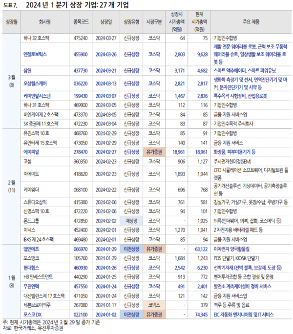
Task: Click the company name 코셈
Action: point(27,162)
